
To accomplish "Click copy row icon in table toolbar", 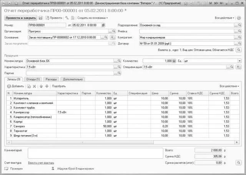I will [29, 86].
